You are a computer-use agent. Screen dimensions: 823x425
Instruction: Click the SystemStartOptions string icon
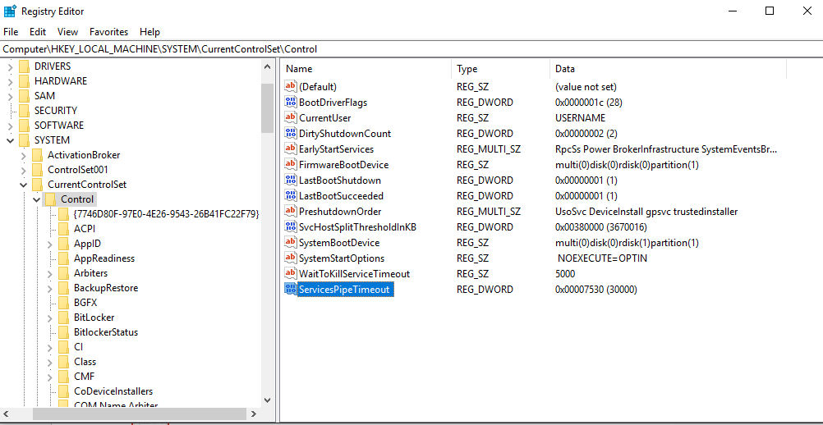tap(290, 258)
